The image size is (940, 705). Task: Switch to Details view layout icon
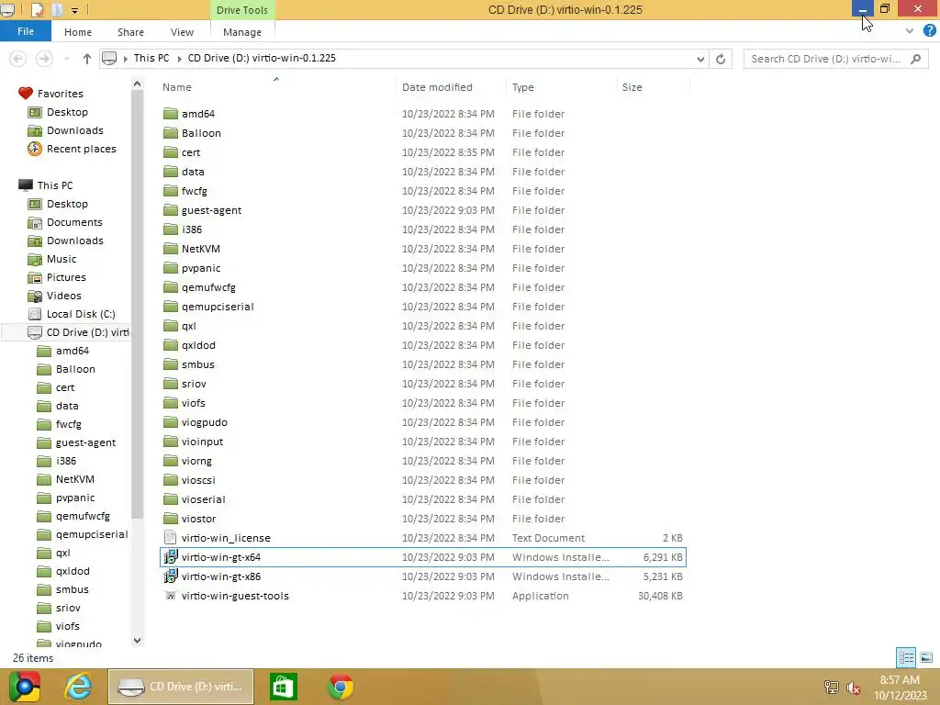click(x=906, y=657)
